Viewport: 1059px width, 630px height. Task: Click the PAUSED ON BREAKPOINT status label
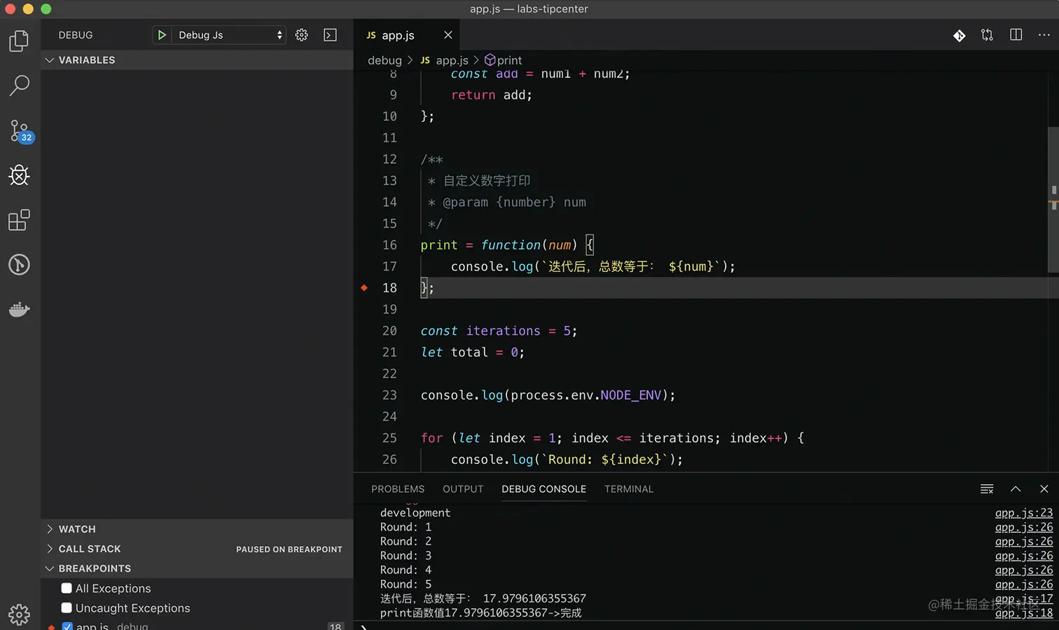tap(289, 549)
